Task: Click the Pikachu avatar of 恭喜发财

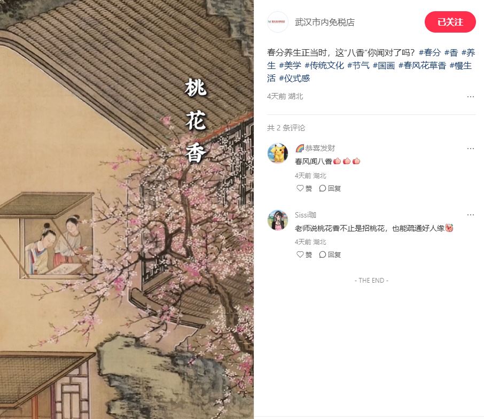Action: point(277,153)
